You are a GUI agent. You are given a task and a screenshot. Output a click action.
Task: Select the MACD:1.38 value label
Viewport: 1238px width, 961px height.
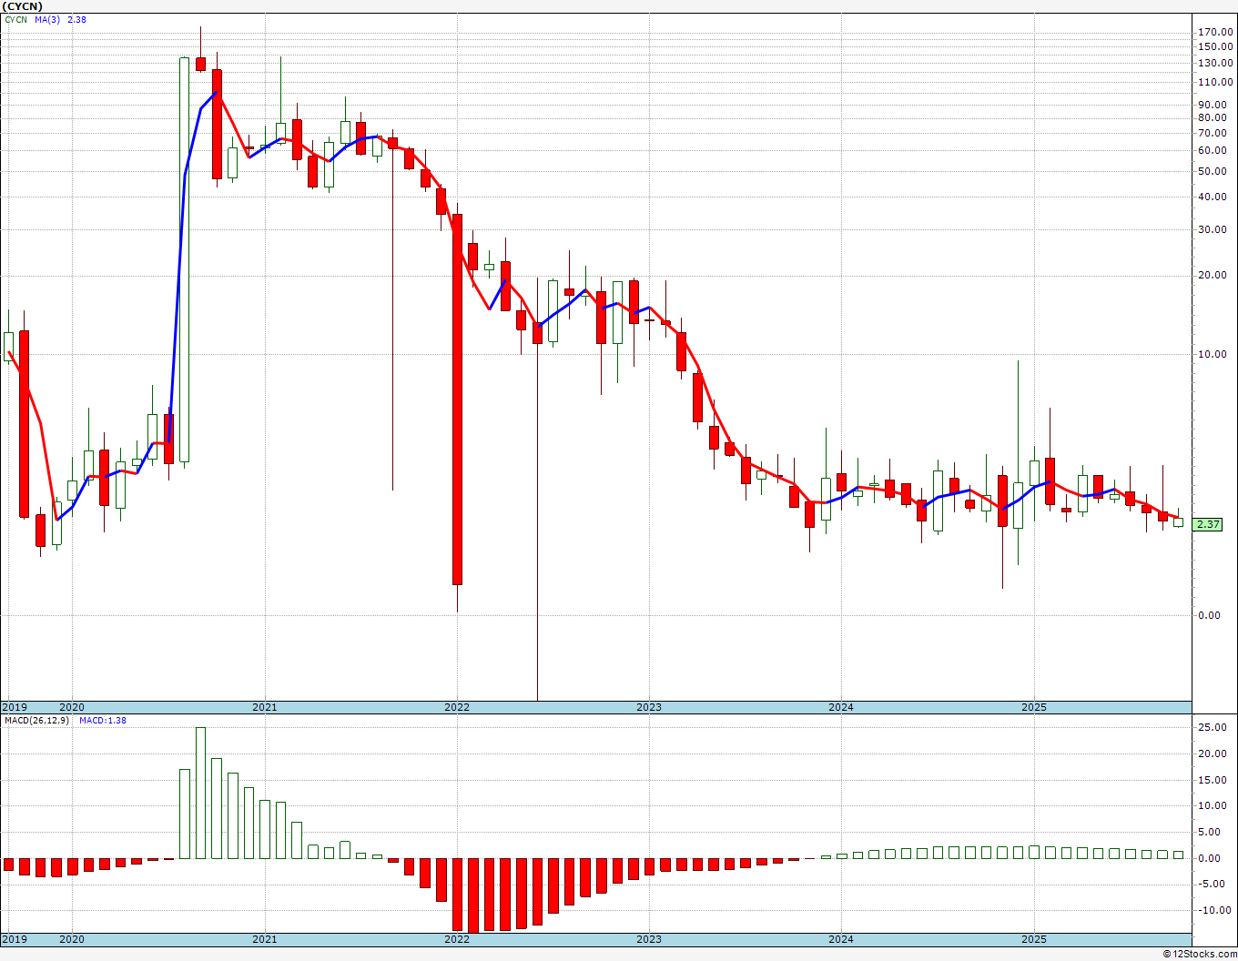pyautogui.click(x=103, y=721)
